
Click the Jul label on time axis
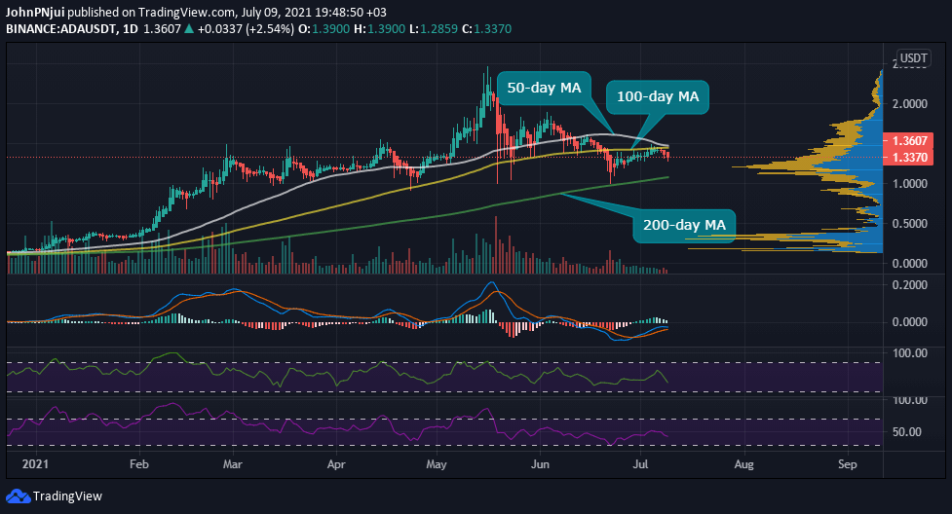click(x=640, y=464)
